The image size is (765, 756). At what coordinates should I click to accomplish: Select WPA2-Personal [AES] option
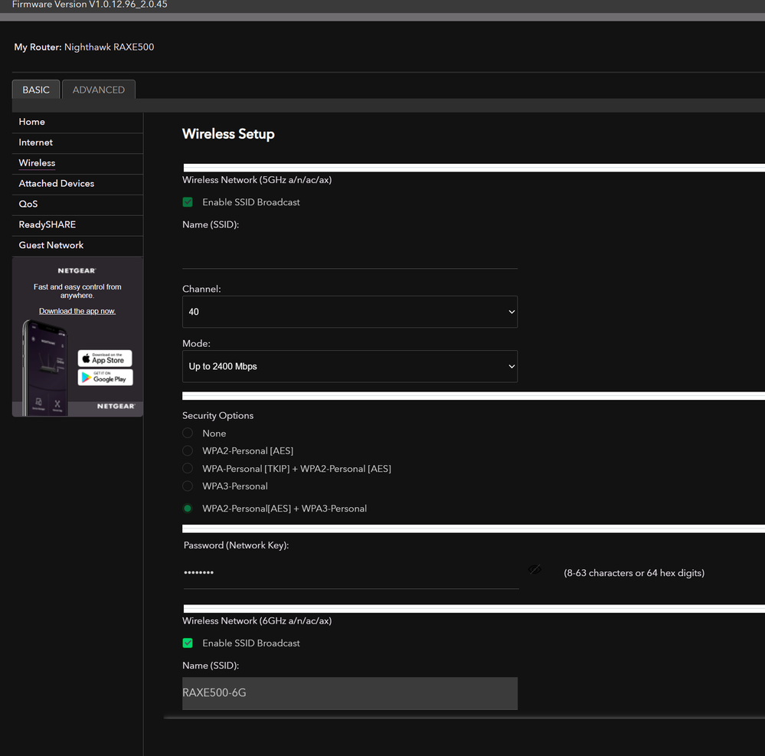click(x=188, y=450)
